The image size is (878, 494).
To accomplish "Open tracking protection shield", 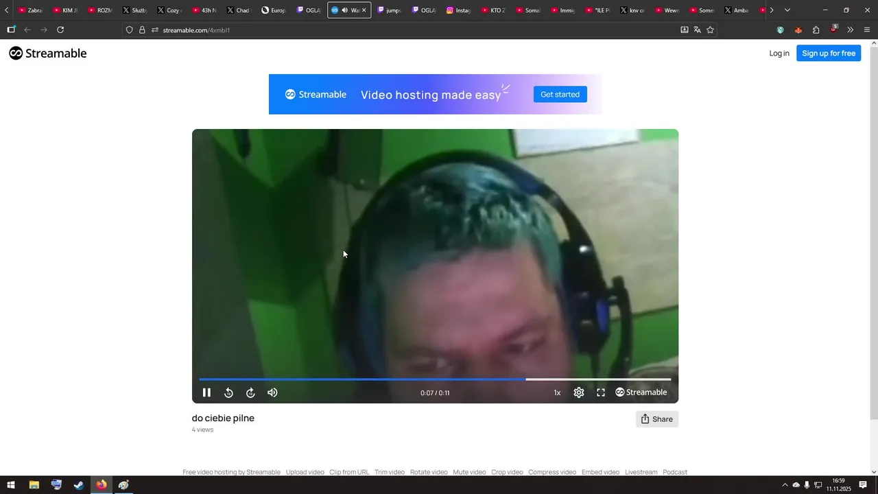I will (129, 30).
